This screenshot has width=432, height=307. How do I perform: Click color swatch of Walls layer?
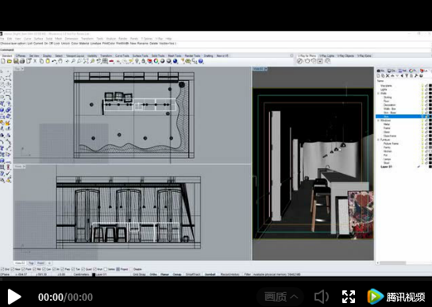[x=430, y=94]
